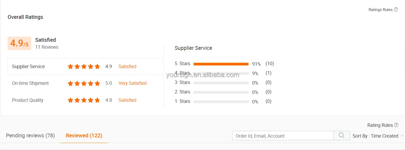The width and height of the screenshot is (405, 150).
Task: Select the On-time Shipment rating row
Action: (86, 83)
